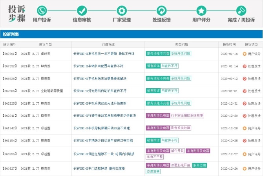Screen dimensions: 263x176
Task: Click 系统升级问题 tag in row 866636
Action: pyautogui.click(x=181, y=78)
